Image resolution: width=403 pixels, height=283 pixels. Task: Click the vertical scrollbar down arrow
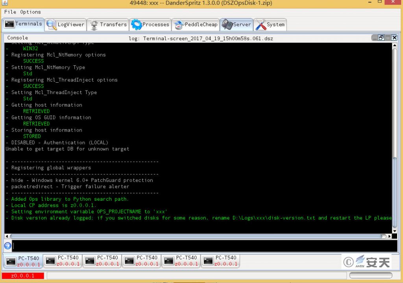[395, 231]
